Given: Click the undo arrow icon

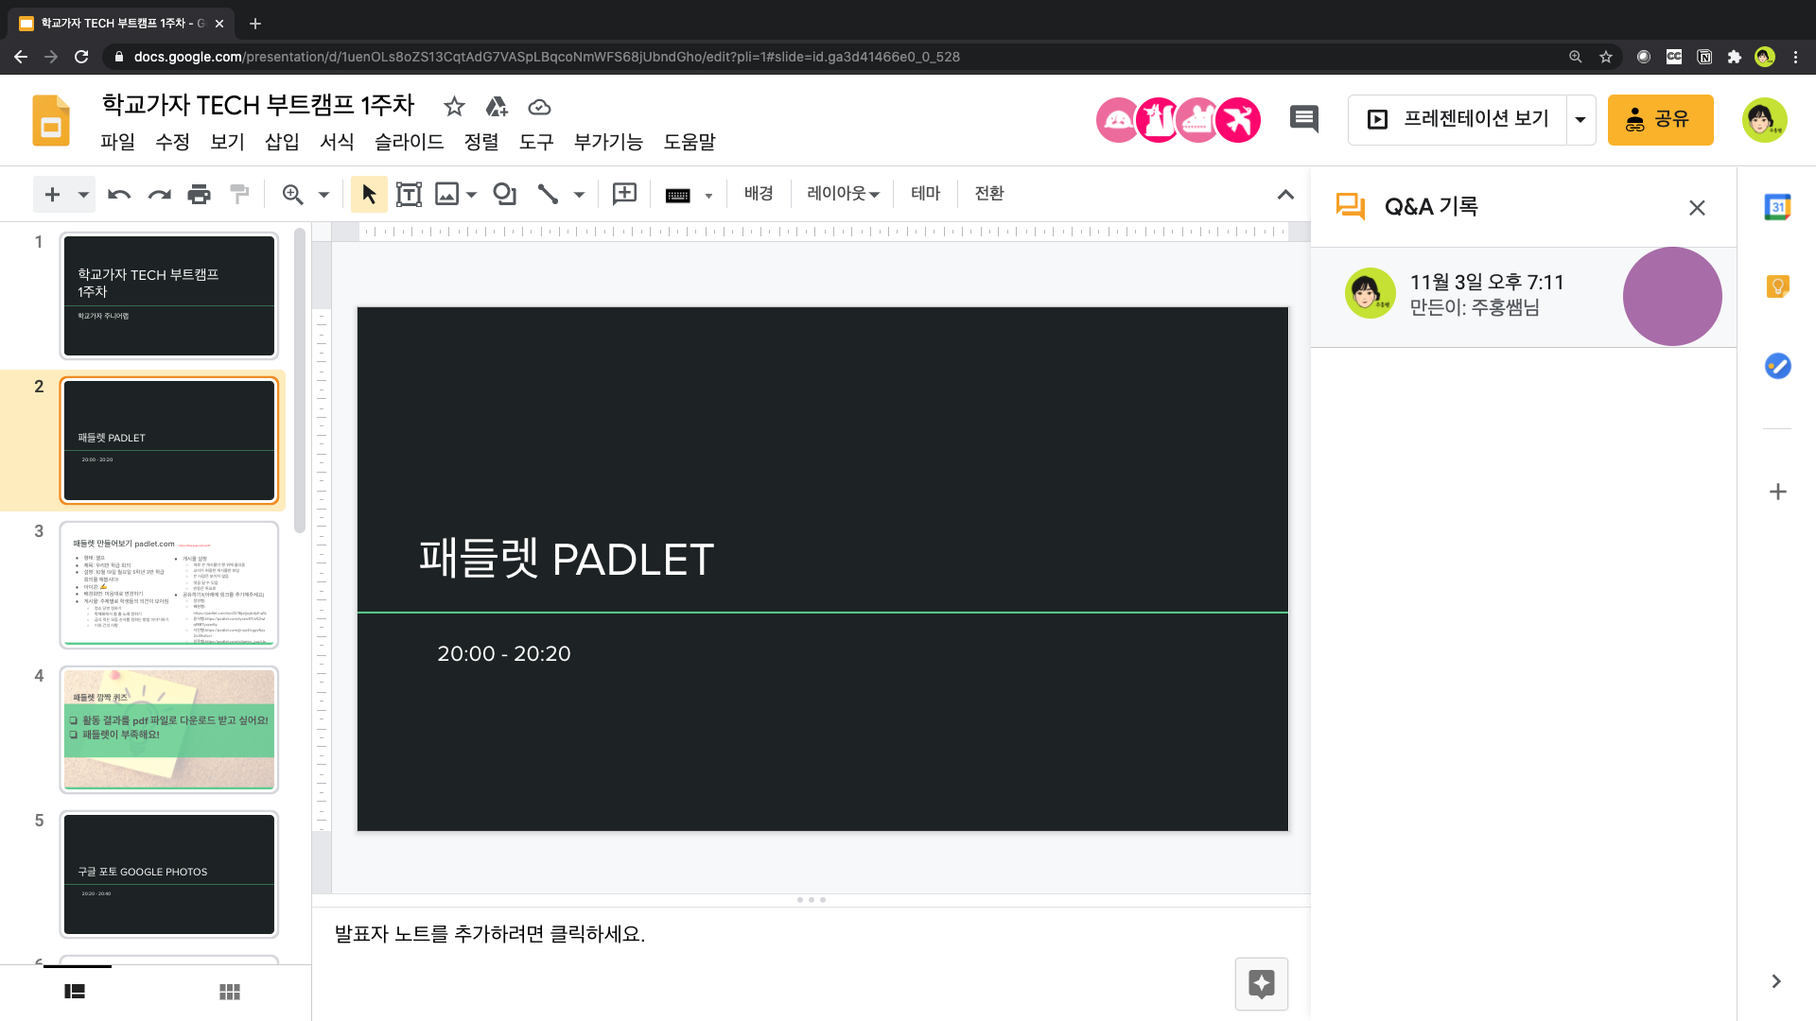Looking at the screenshot, I should (119, 195).
